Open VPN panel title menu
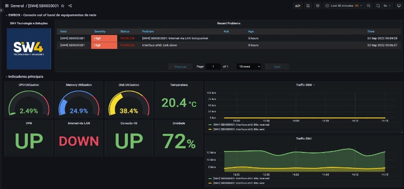The height and width of the screenshot is (189, 404). click(29, 123)
